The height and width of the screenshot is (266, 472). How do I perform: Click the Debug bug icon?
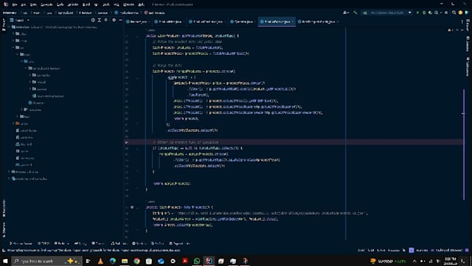pos(424,13)
